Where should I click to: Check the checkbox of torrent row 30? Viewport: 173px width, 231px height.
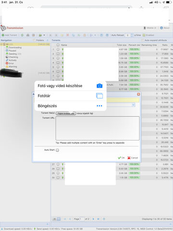point(58,178)
